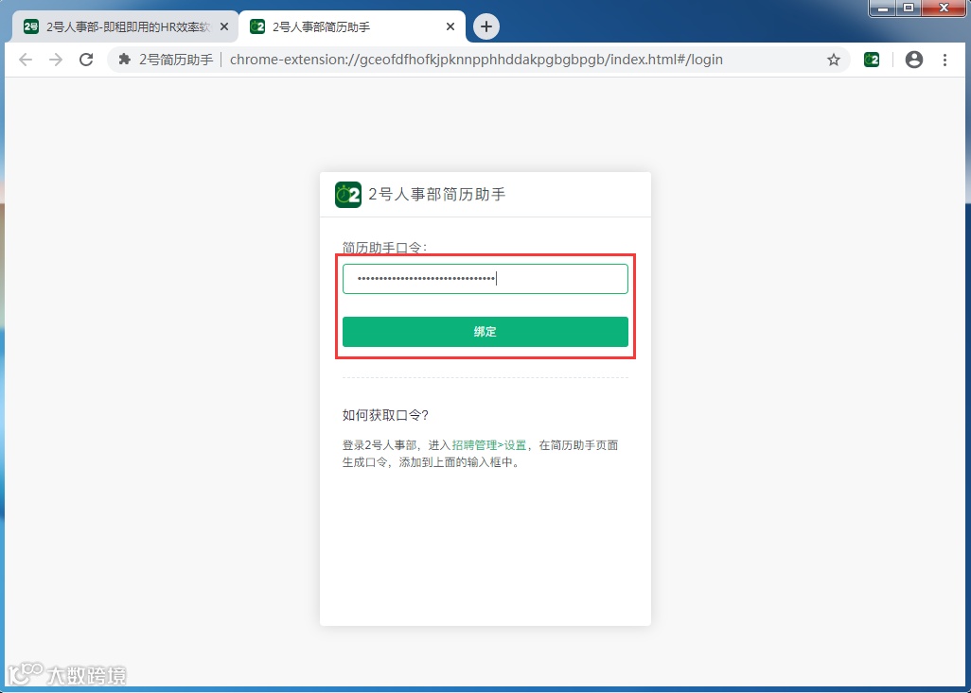Click the 2号人事部简历助手 card title
This screenshot has height=693, width=971.
tap(436, 195)
